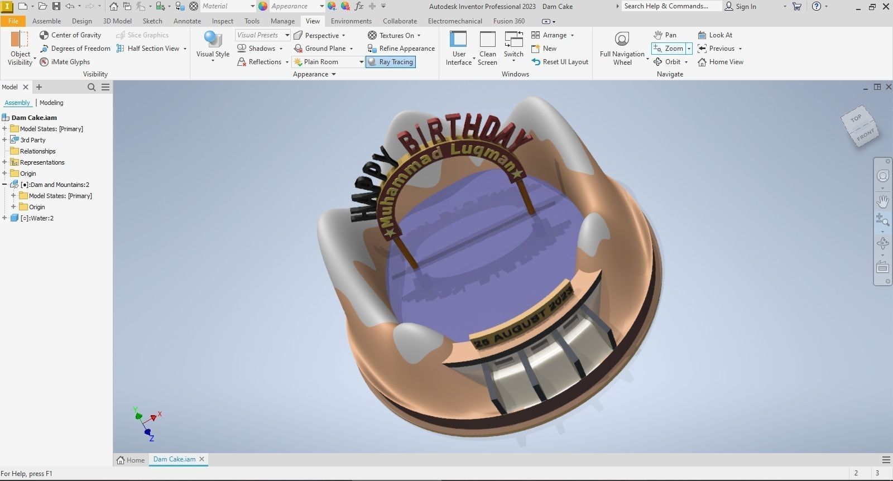Viewport: 893px width, 481px height.
Task: Open Half Section View dropdown arrow
Action: tap(185, 49)
